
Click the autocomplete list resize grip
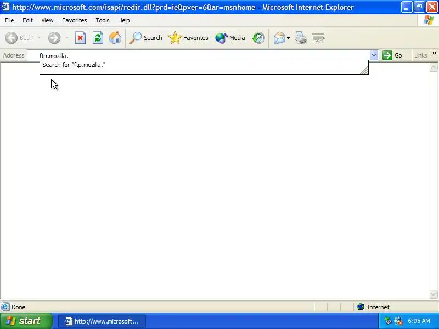tap(364, 71)
